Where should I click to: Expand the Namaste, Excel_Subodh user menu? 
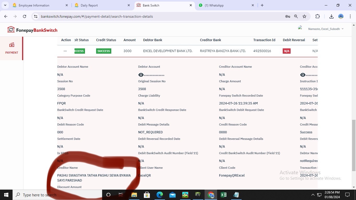coord(326,29)
